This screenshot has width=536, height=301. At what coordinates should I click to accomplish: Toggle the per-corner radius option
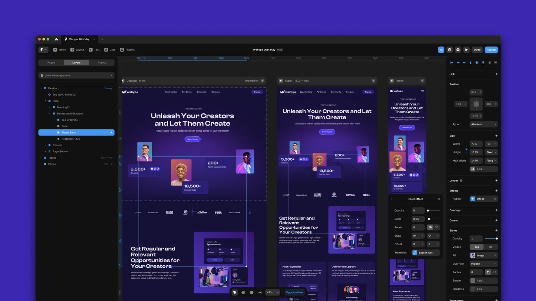[494, 272]
